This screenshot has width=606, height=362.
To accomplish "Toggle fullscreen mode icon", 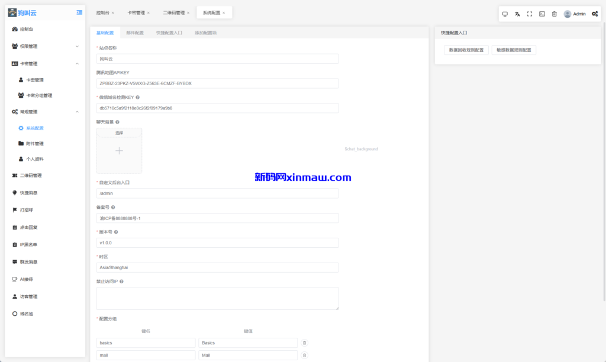I will 530,14.
